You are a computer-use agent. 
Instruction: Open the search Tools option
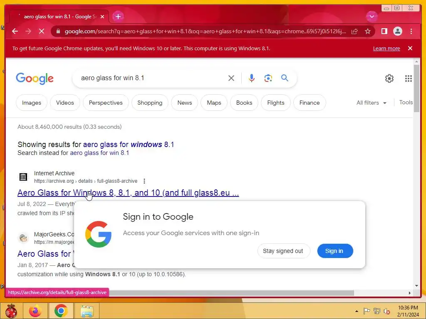(406, 103)
